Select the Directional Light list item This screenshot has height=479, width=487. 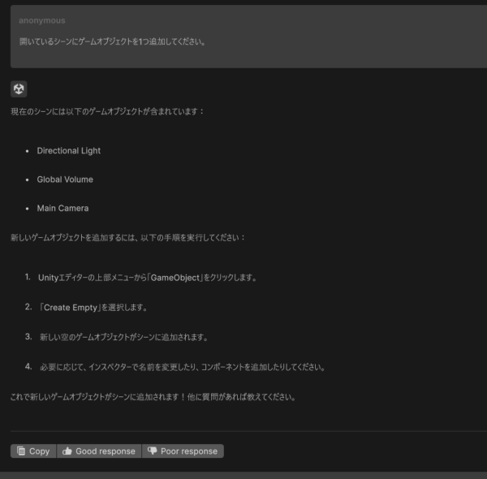click(69, 151)
